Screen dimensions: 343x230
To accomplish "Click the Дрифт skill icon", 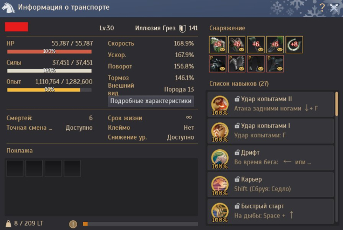I will coord(220,158).
